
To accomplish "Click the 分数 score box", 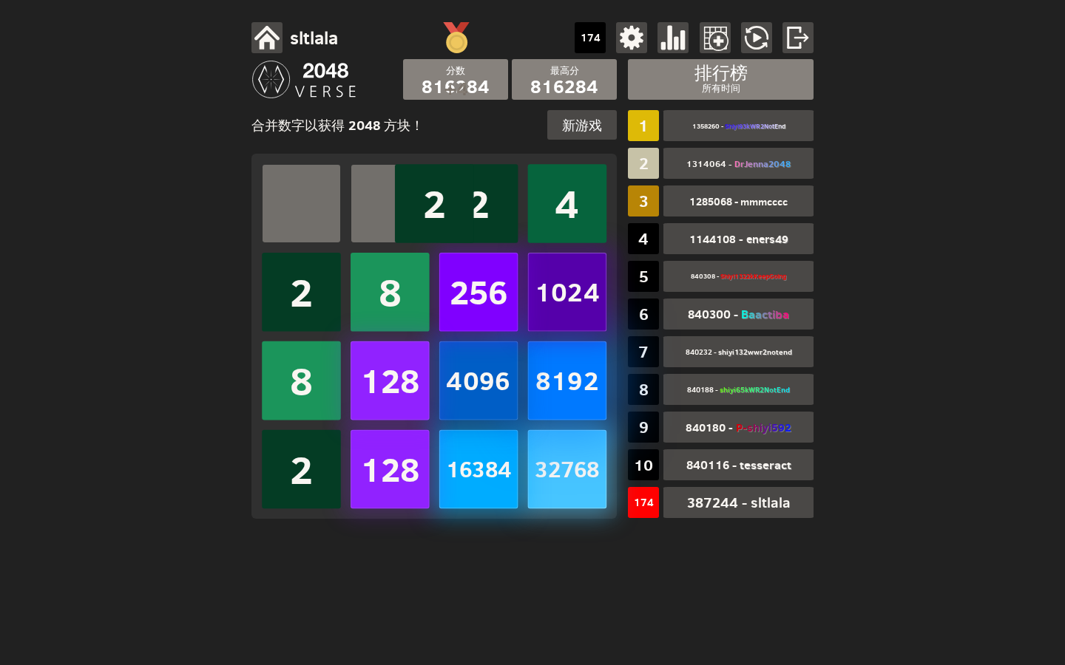I will coord(456,79).
